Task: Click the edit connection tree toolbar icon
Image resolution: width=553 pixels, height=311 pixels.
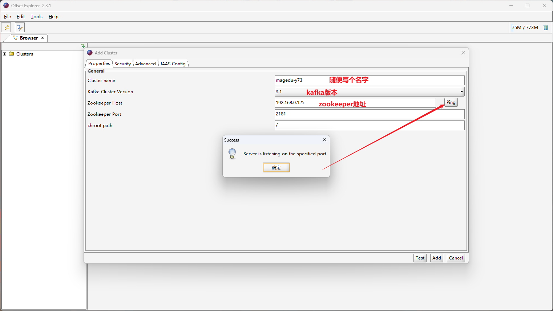Action: click(20, 28)
